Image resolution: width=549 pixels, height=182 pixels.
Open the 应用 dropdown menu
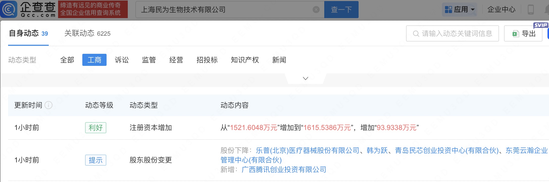[459, 10]
